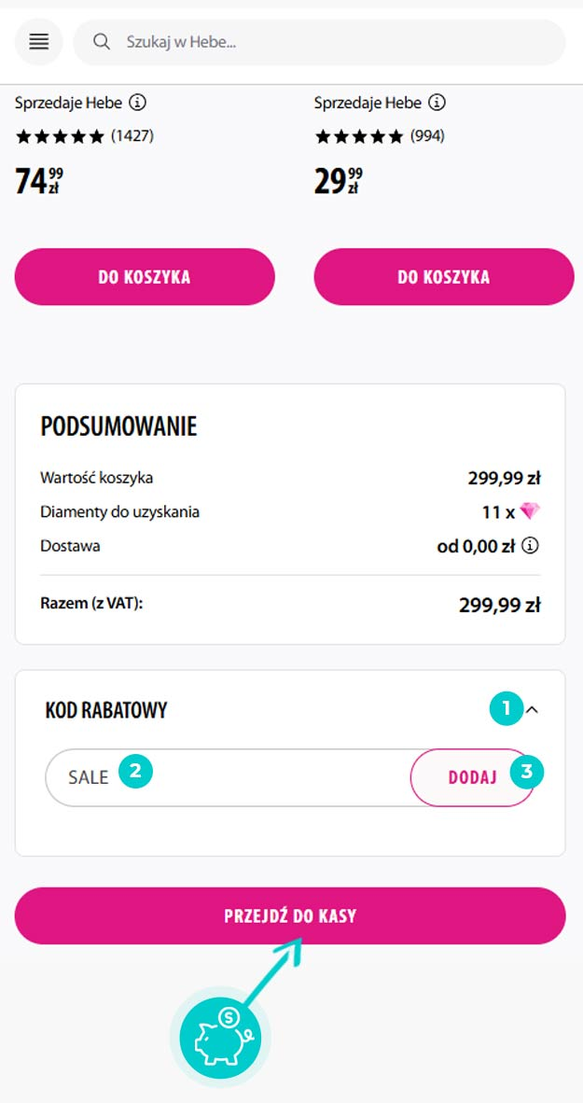Click the teal step 2 badge
Viewport: 583px width, 1103px height.
[x=135, y=771]
